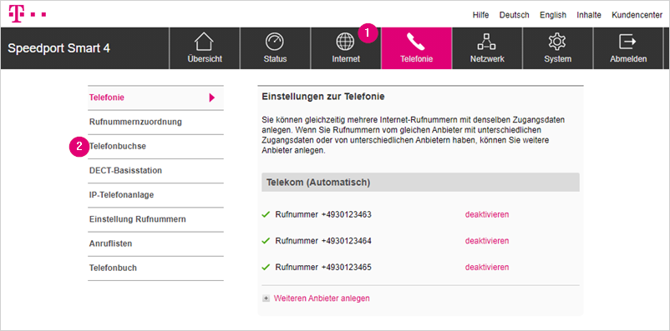This screenshot has width=670, height=331.
Task: Open Einstellung Rufnummern page
Action: (155, 219)
